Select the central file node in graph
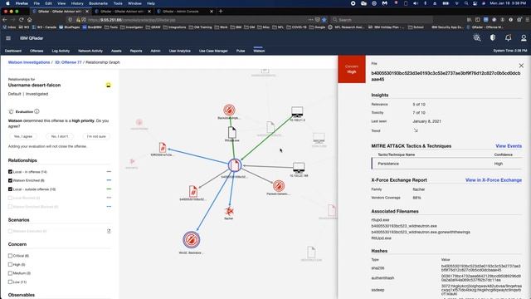The height and width of the screenshot is (299, 531). 235,165
